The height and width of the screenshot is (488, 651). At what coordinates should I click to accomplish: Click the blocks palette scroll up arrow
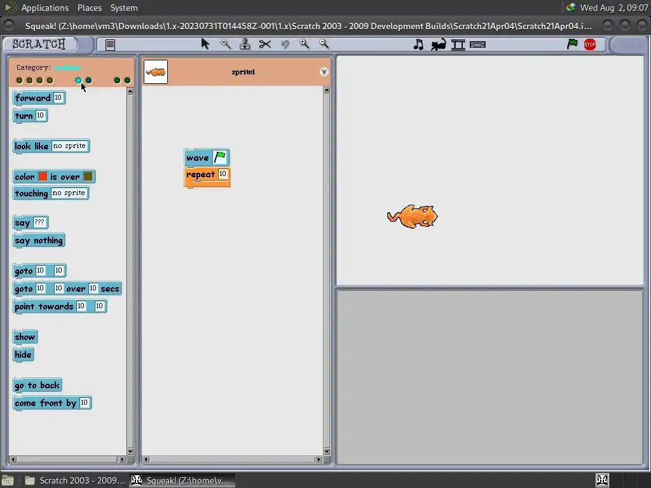(x=130, y=91)
